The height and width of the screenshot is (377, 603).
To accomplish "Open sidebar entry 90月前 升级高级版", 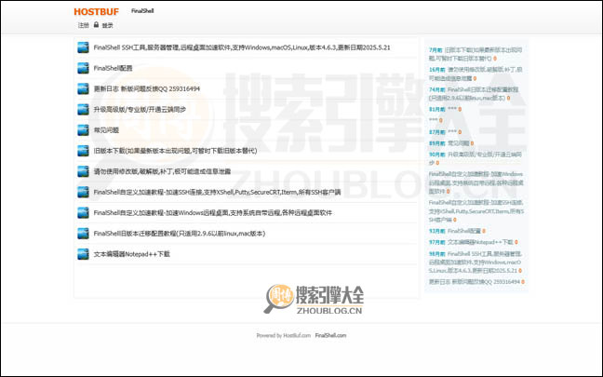I will pos(476,158).
